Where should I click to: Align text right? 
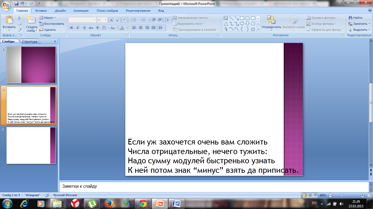[x=147, y=28]
